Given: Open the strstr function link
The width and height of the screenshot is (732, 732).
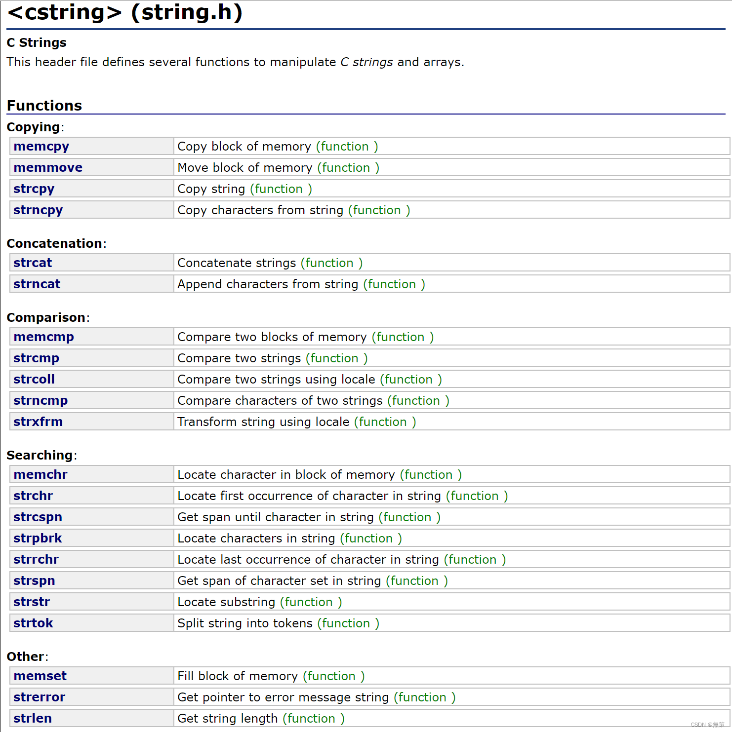Looking at the screenshot, I should [x=32, y=602].
